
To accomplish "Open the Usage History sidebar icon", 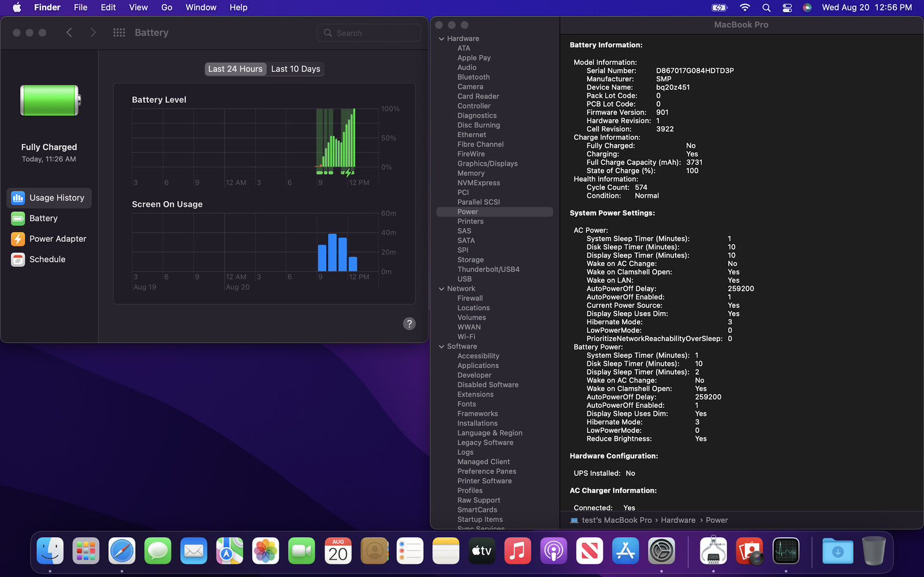I will pos(18,198).
